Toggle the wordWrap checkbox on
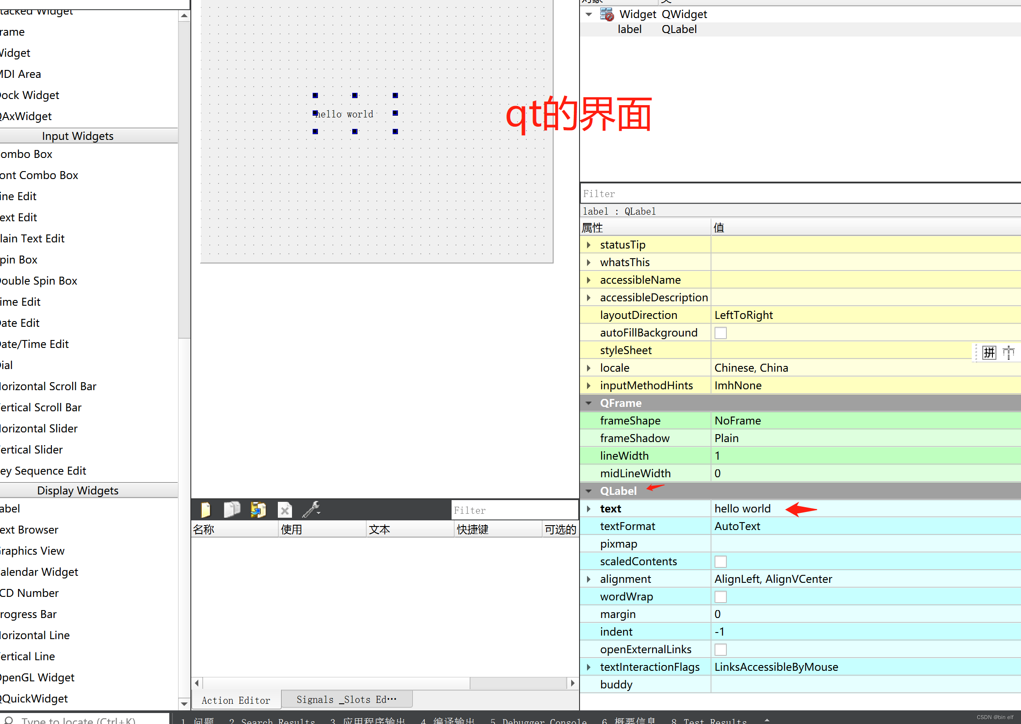The width and height of the screenshot is (1021, 724). click(x=720, y=596)
